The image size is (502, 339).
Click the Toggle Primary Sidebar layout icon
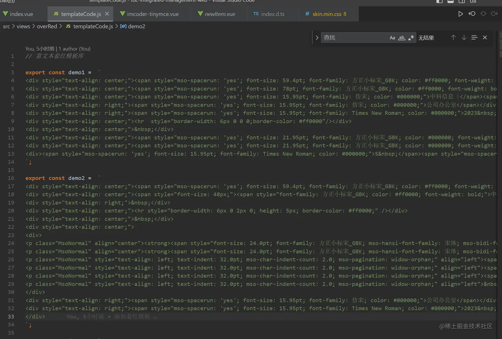(x=439, y=2)
